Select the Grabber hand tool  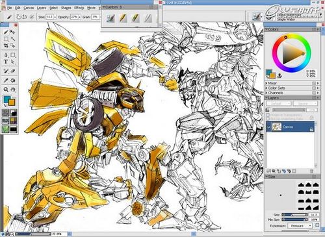13,90
